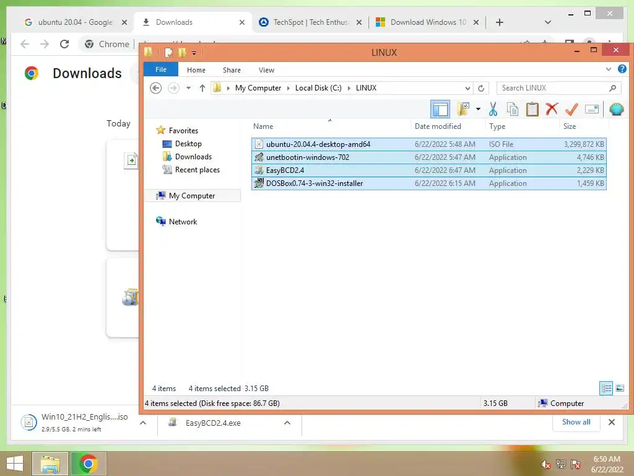Image resolution: width=634 pixels, height=476 pixels.
Task: Open Chrome tab search dropdown chevron
Action: coord(547,22)
